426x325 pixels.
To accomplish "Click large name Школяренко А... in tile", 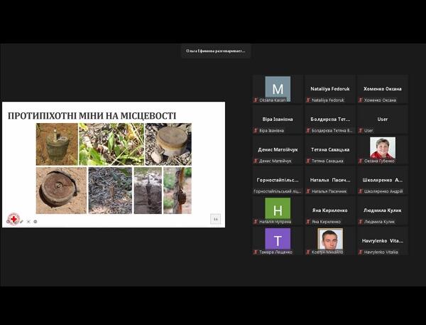I will coord(383,180).
